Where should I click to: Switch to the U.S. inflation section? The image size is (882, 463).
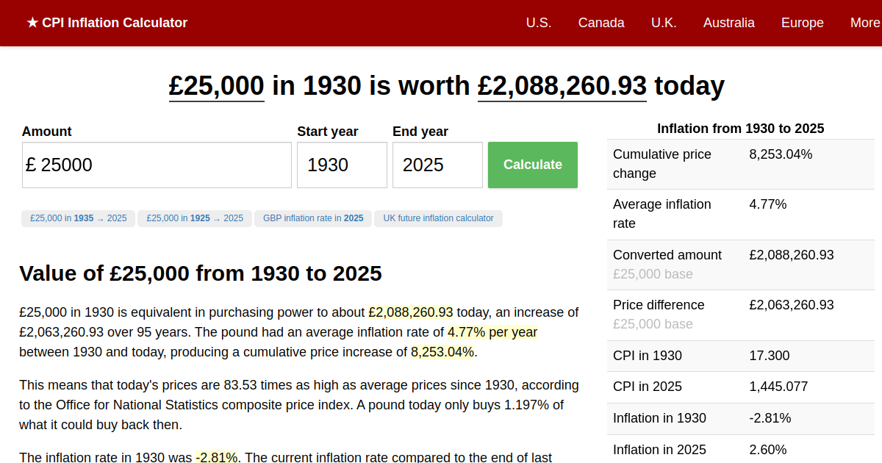539,23
